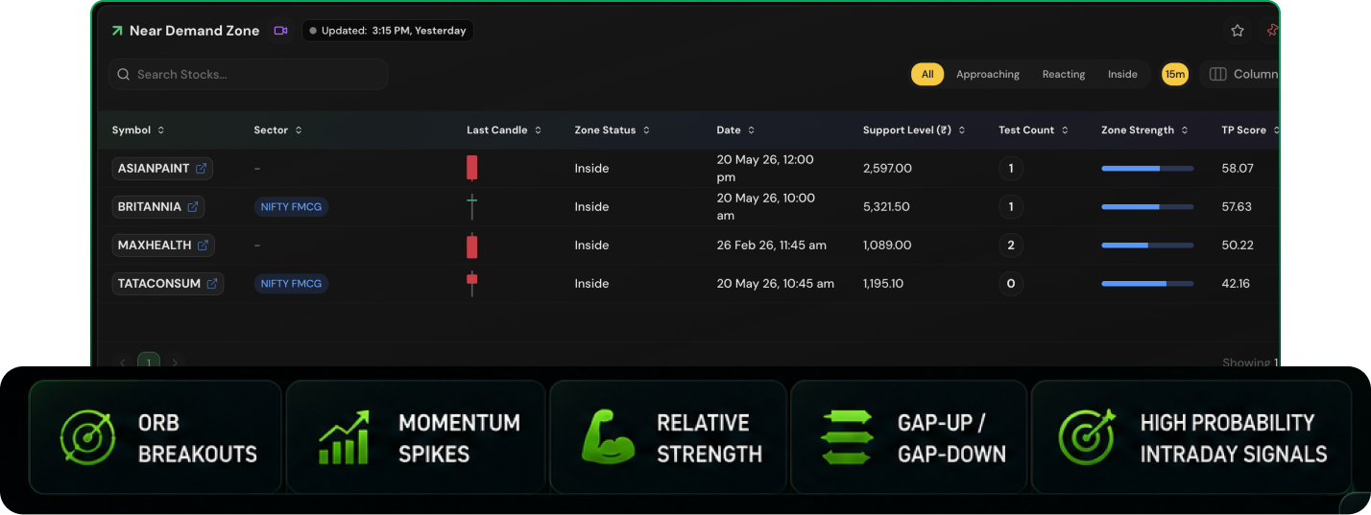Open the TATACONSUM symbol button
Image resolution: width=1371 pixels, height=515 pixels.
[168, 284]
